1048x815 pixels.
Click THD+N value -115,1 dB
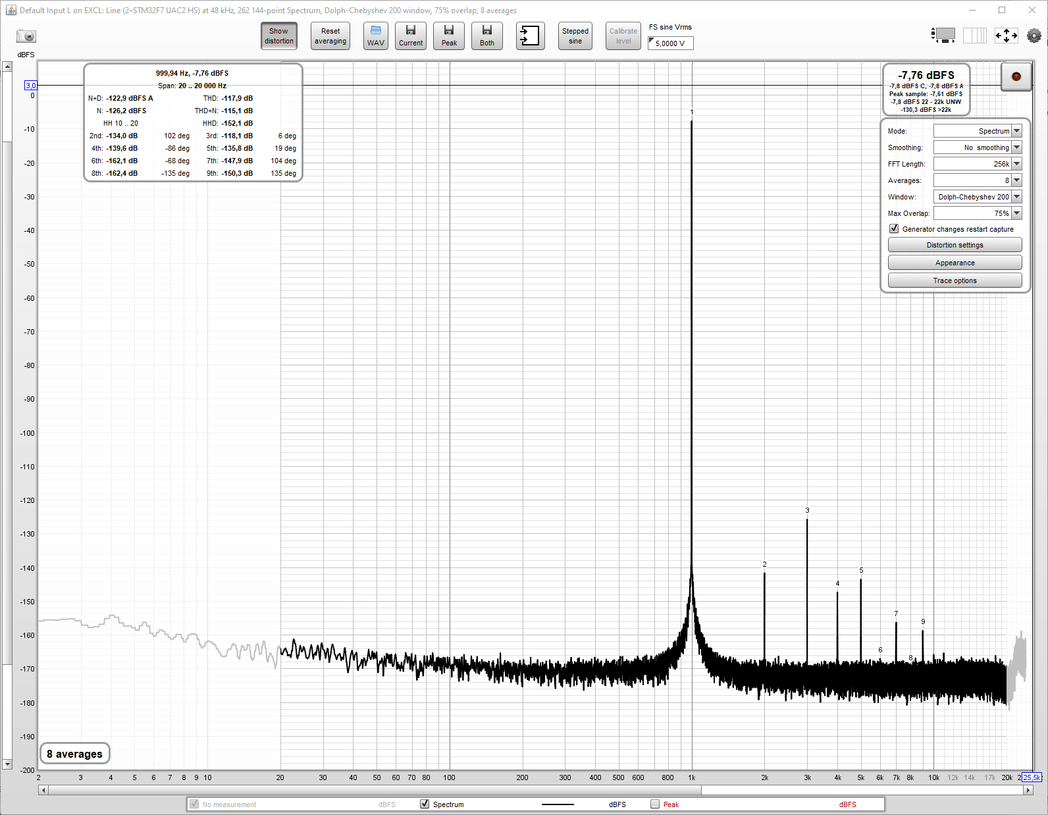click(237, 111)
